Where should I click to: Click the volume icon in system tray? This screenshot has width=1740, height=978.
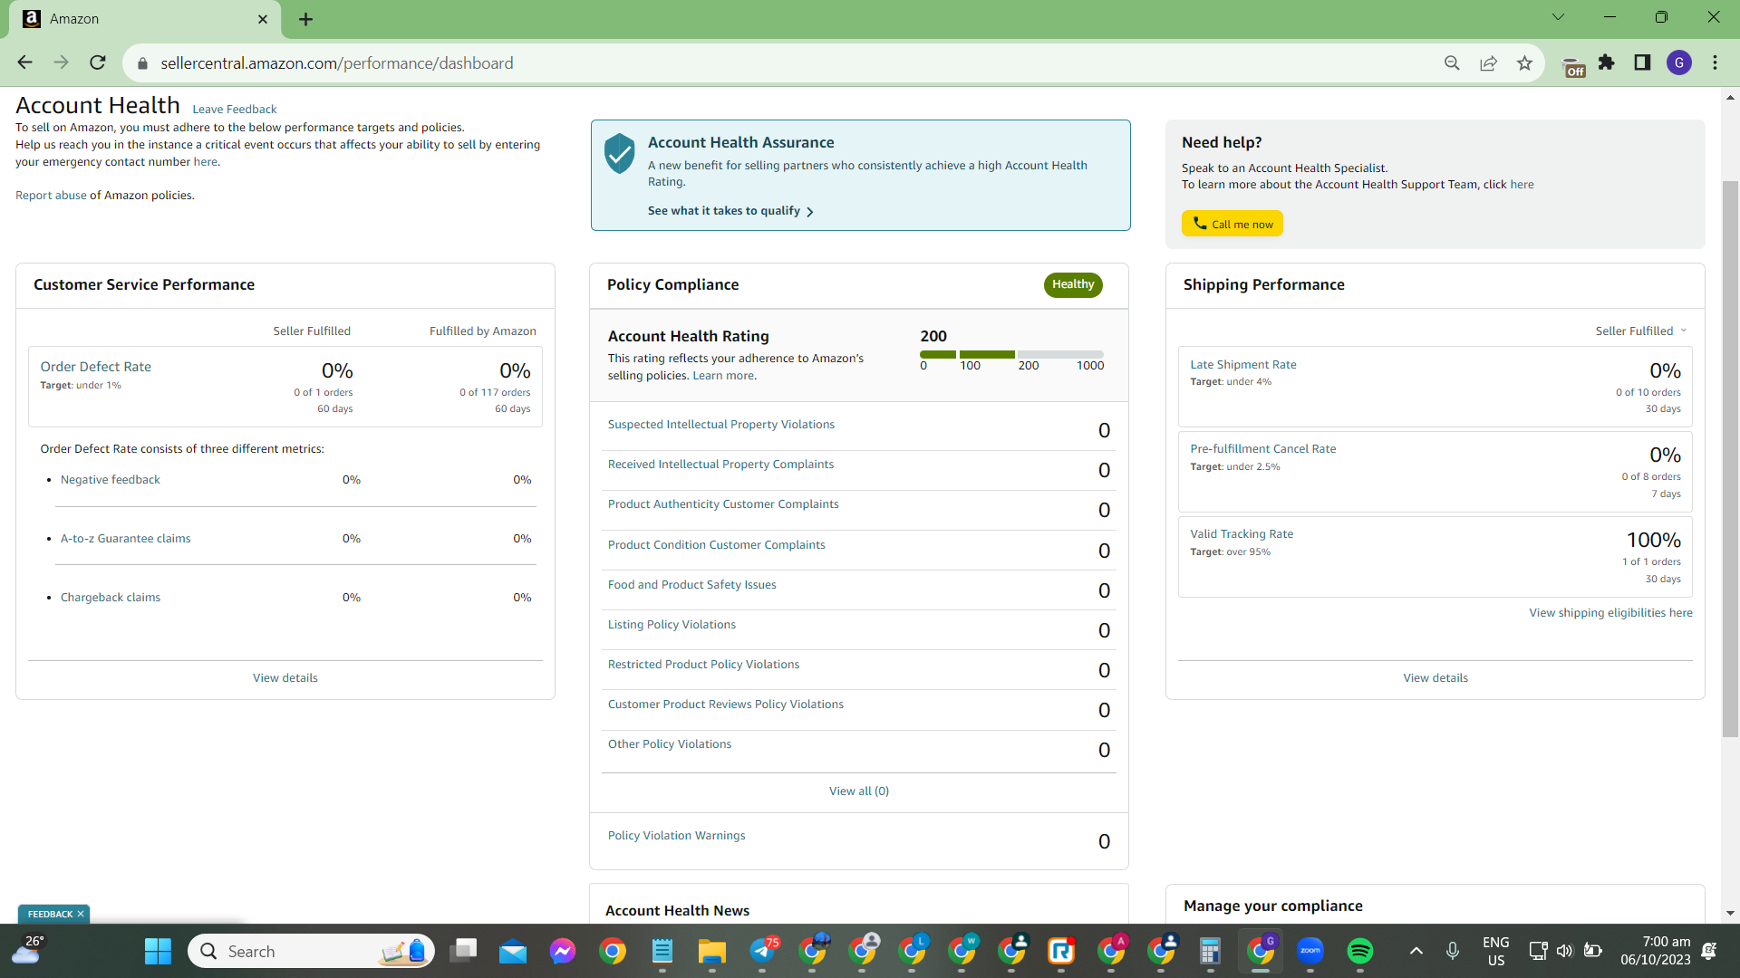click(x=1564, y=951)
